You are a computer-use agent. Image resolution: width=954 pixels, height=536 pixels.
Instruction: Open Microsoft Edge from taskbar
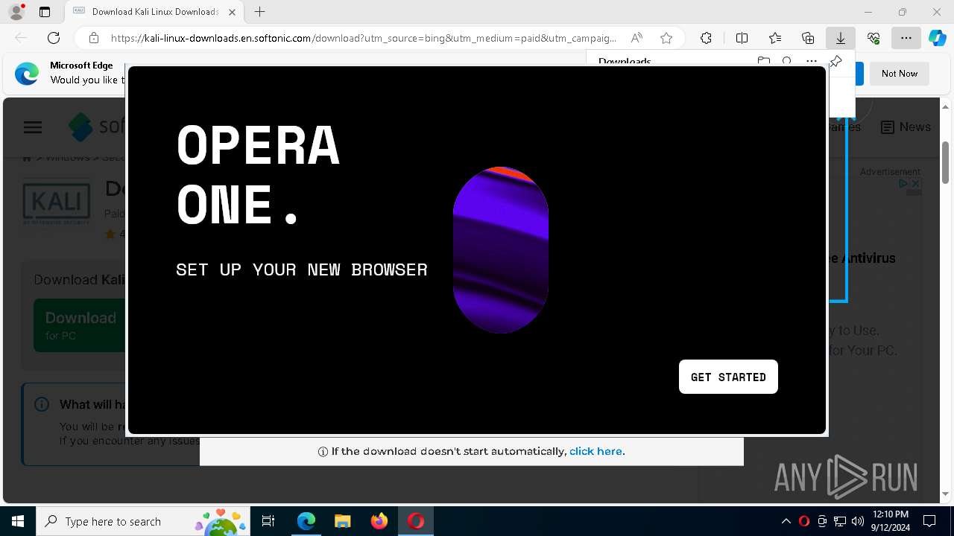[306, 521]
